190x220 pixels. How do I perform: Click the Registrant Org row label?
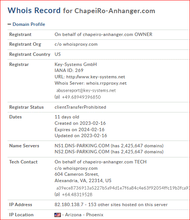[25, 44]
